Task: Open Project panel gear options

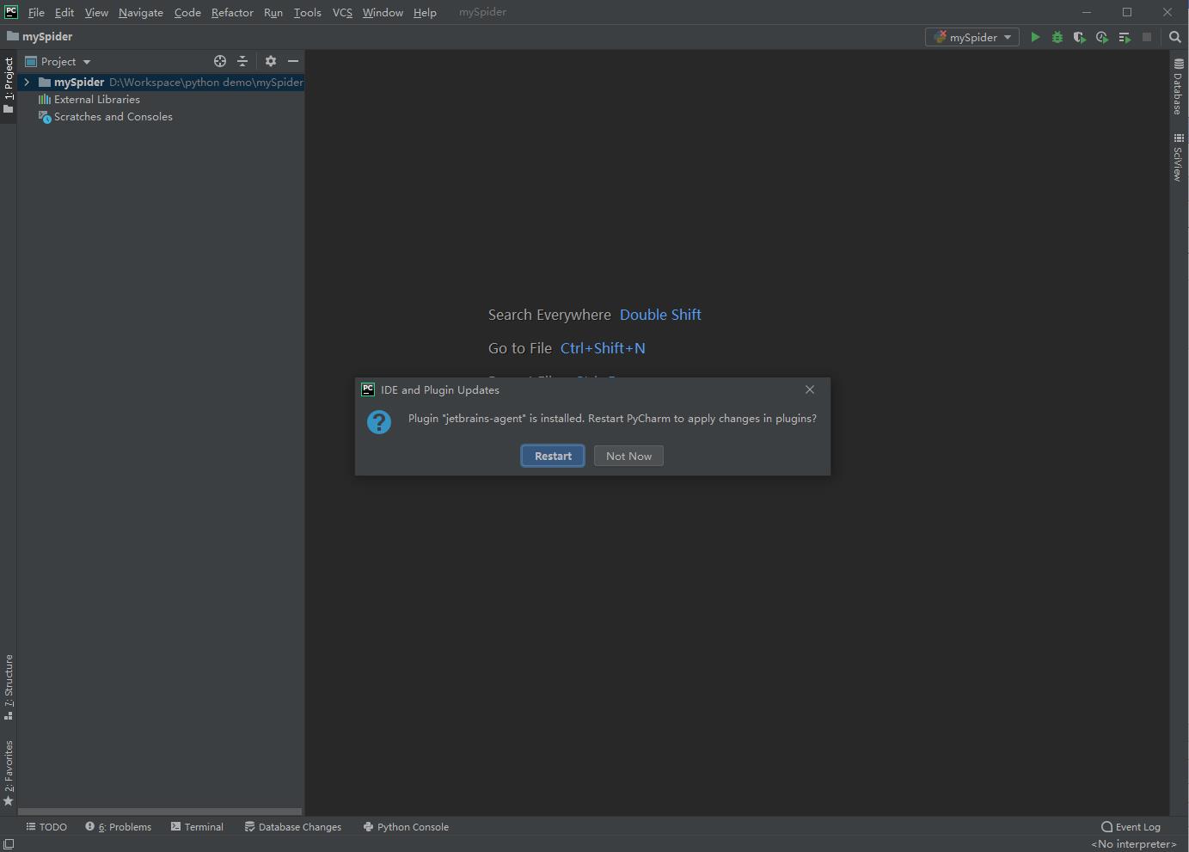Action: pyautogui.click(x=271, y=61)
